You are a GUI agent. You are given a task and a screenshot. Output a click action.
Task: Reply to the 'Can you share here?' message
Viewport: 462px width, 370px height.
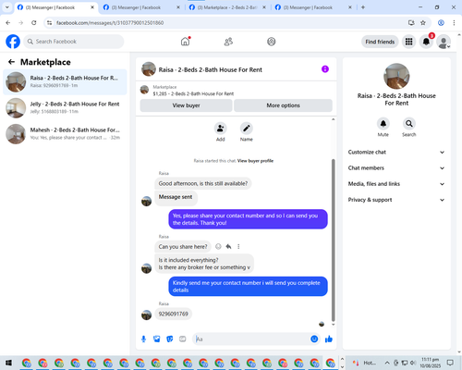(x=228, y=246)
